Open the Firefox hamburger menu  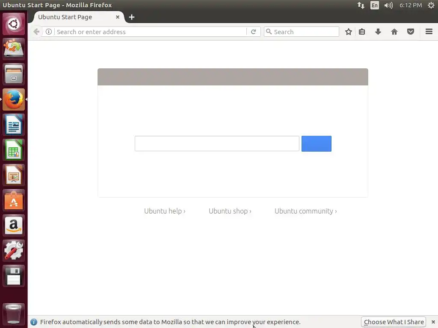pyautogui.click(x=429, y=32)
